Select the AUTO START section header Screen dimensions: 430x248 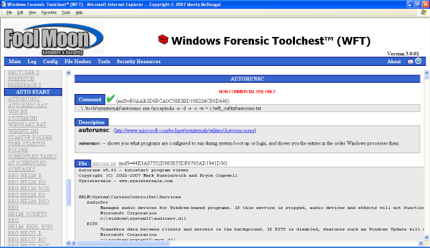tap(33, 92)
